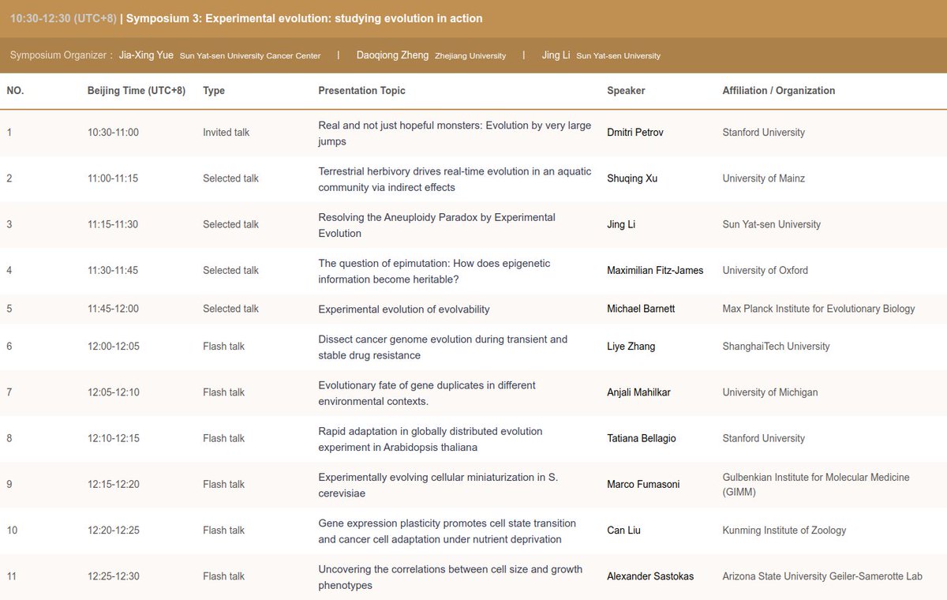The width and height of the screenshot is (947, 600).
Task: Select the 11:00-11:15 time cell
Action: [x=113, y=178]
